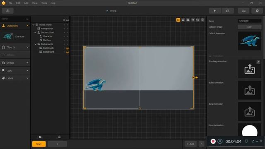Select Foregrounds in the outliner
The width and height of the screenshot is (265, 149).
(47, 29)
